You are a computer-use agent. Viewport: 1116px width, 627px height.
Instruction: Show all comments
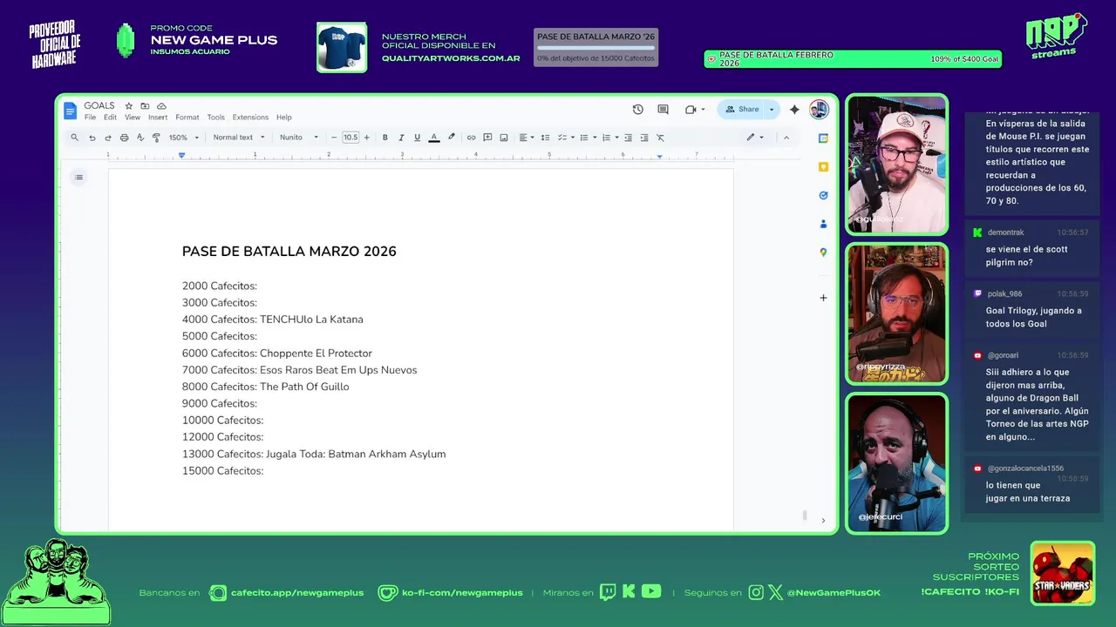click(x=663, y=110)
